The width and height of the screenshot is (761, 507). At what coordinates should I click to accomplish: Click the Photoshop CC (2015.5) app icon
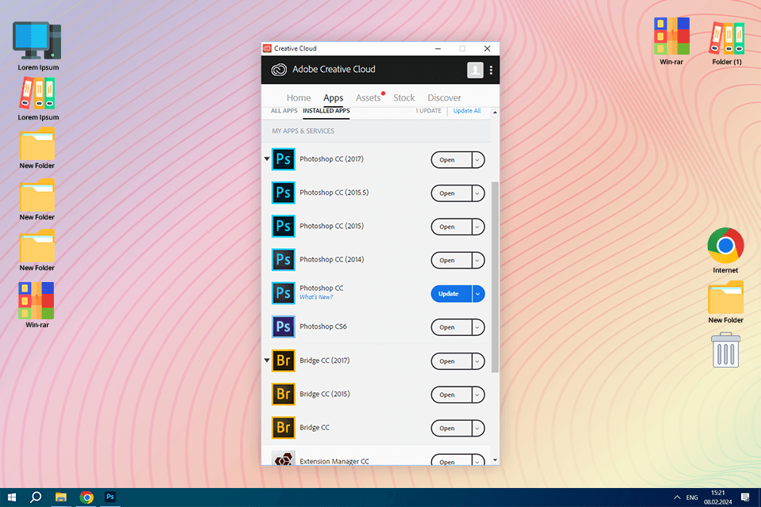[x=284, y=193]
